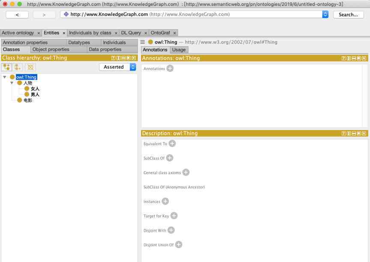Click the Delete selected class icon
The image size is (370, 262).
(x=30, y=67)
